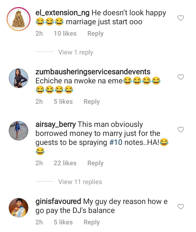Expand View 11 replies
Screen dimensions: 196x232
pos(80,182)
